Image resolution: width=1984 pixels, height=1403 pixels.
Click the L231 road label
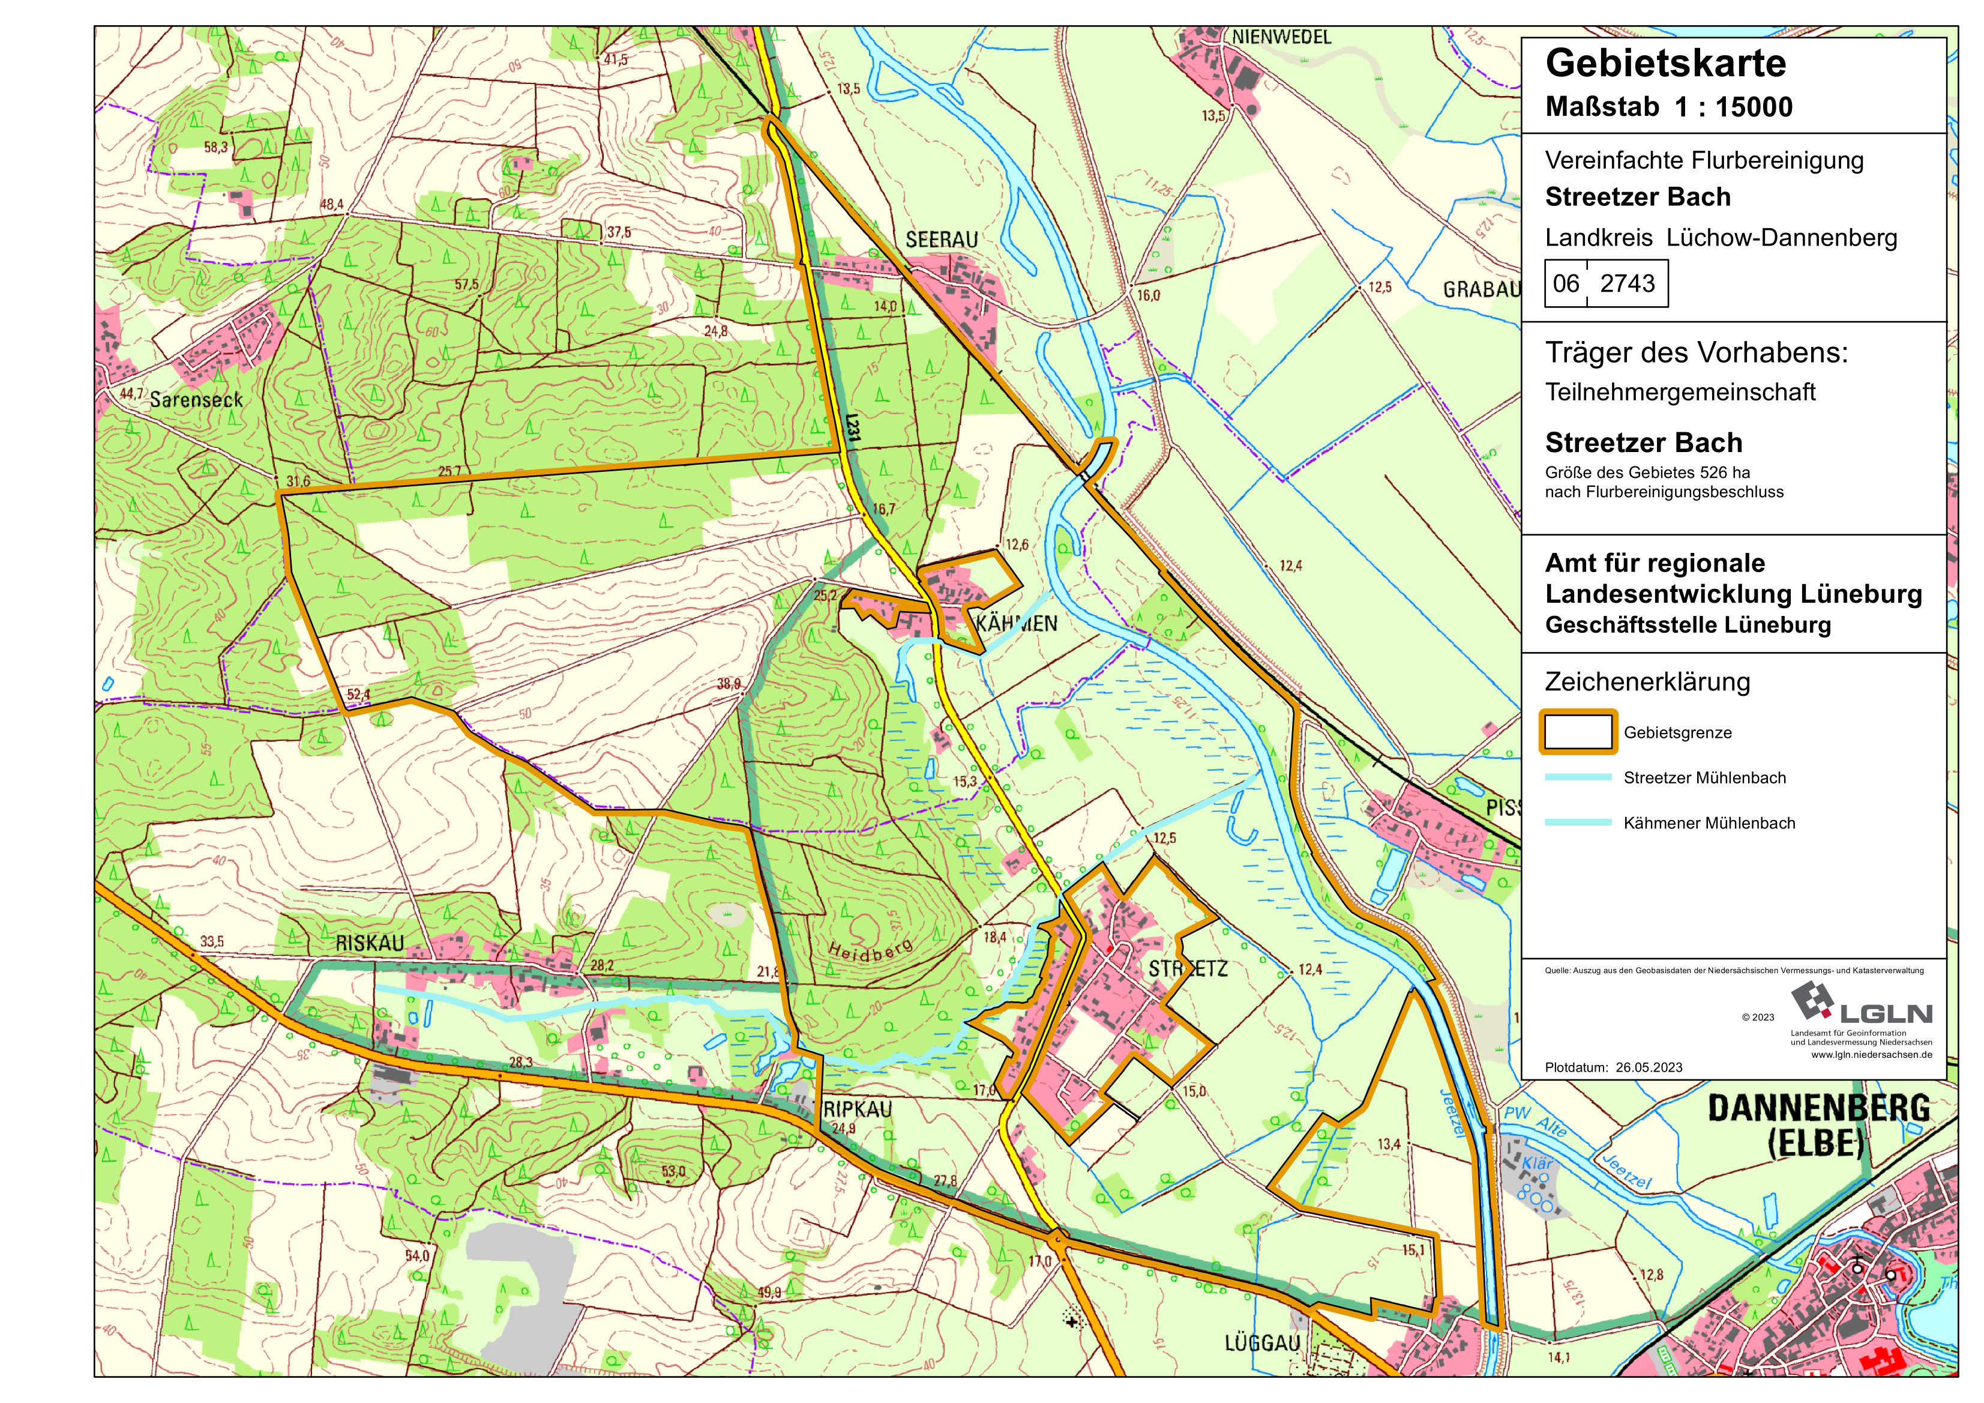(x=853, y=427)
